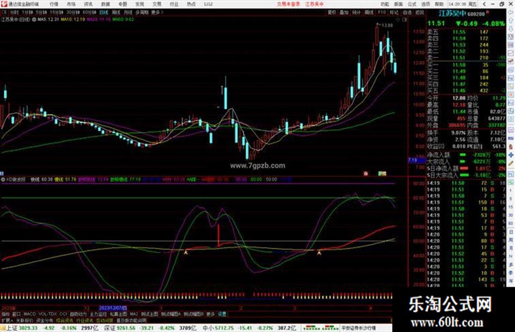This screenshot has width=515, height=332.
Task: Click the 叠加 overlay button
Action: click(x=344, y=12)
